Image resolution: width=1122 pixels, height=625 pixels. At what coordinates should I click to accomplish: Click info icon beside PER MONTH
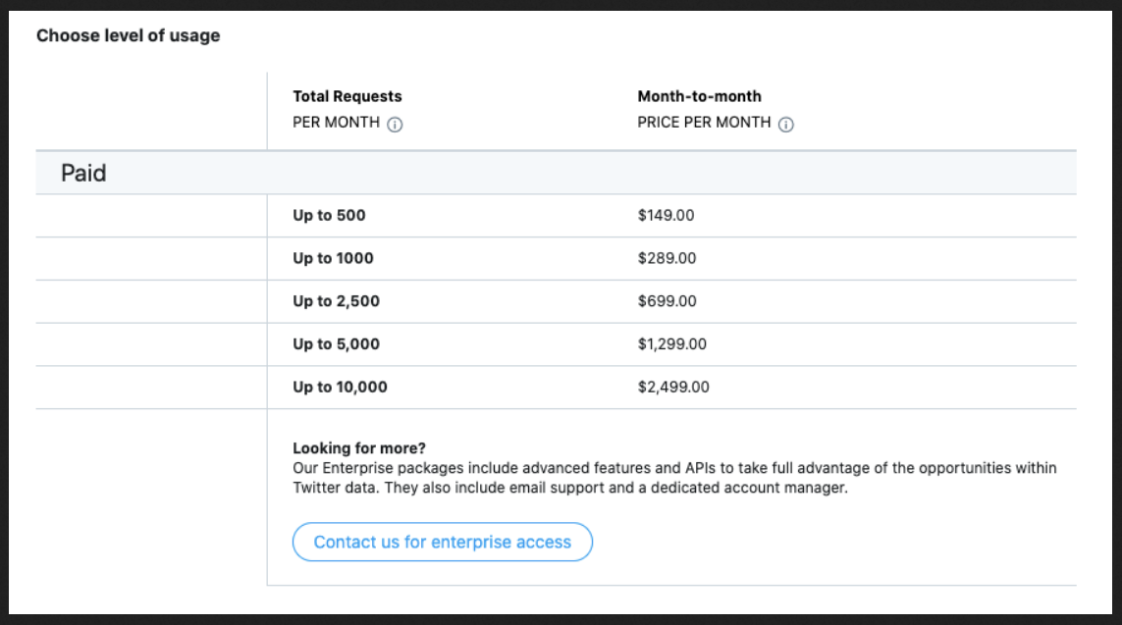395,125
